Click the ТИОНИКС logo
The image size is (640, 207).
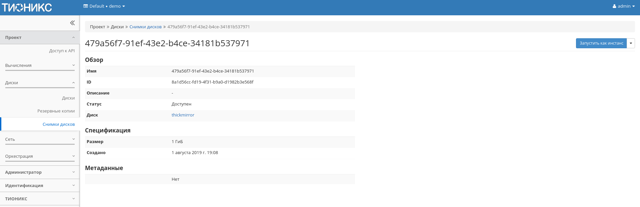(x=27, y=7)
